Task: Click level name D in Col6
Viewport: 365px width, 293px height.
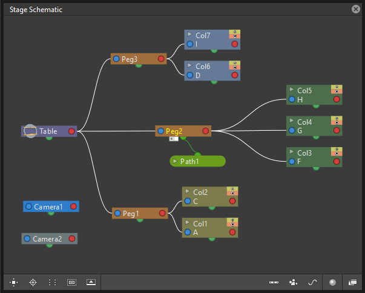Action: point(198,76)
